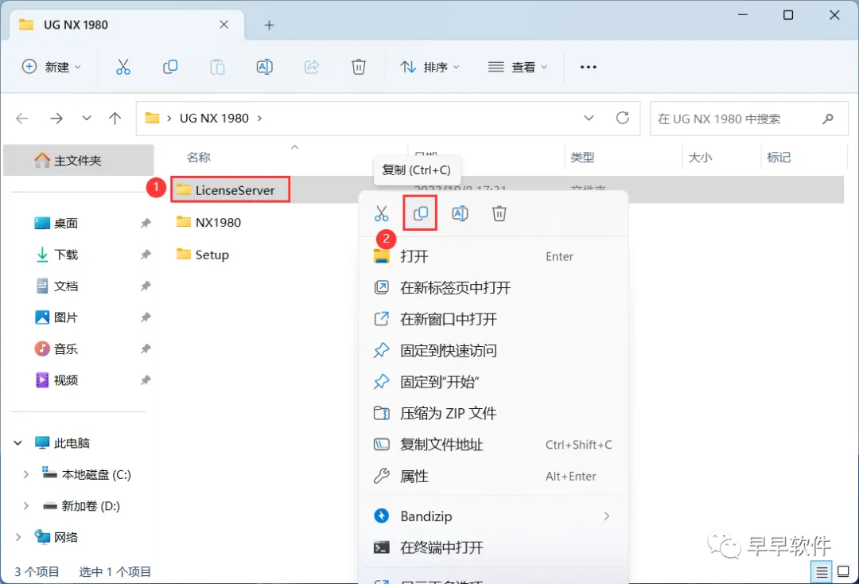
Task: Click the pin icon next to 视频
Action: click(x=146, y=380)
